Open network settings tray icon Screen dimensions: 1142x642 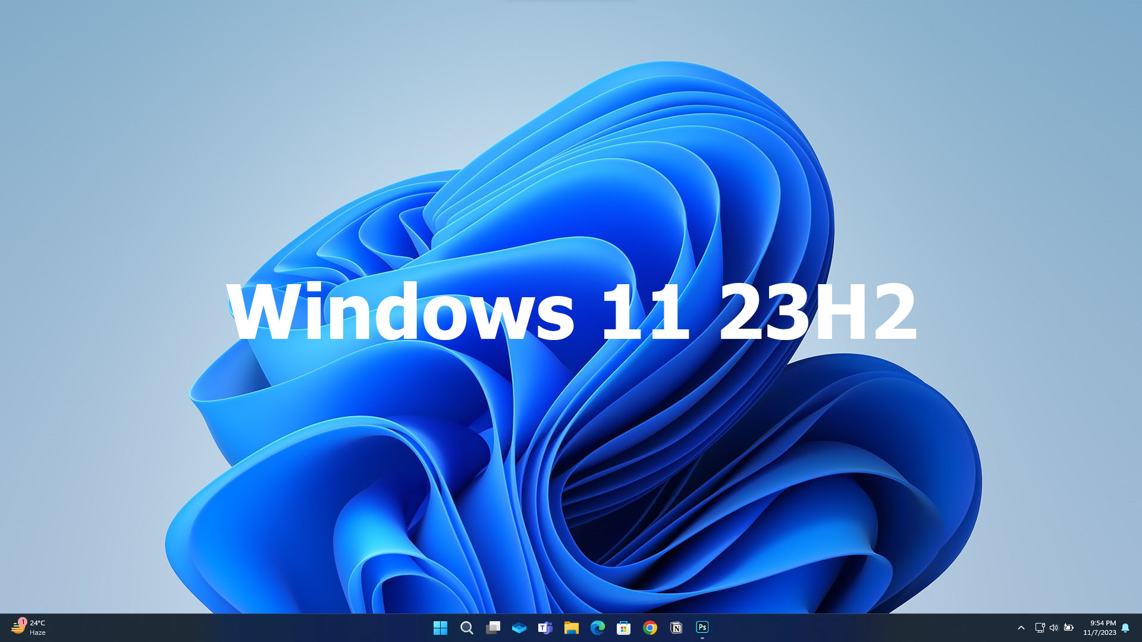pyautogui.click(x=1040, y=628)
